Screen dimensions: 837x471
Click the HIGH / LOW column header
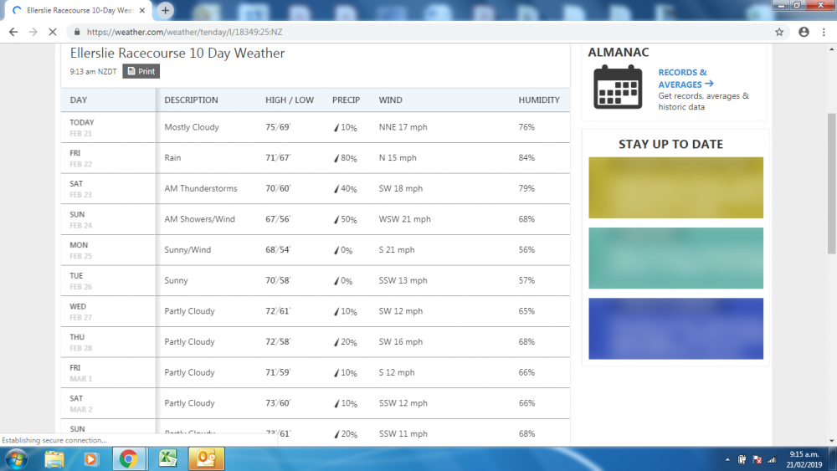click(290, 100)
